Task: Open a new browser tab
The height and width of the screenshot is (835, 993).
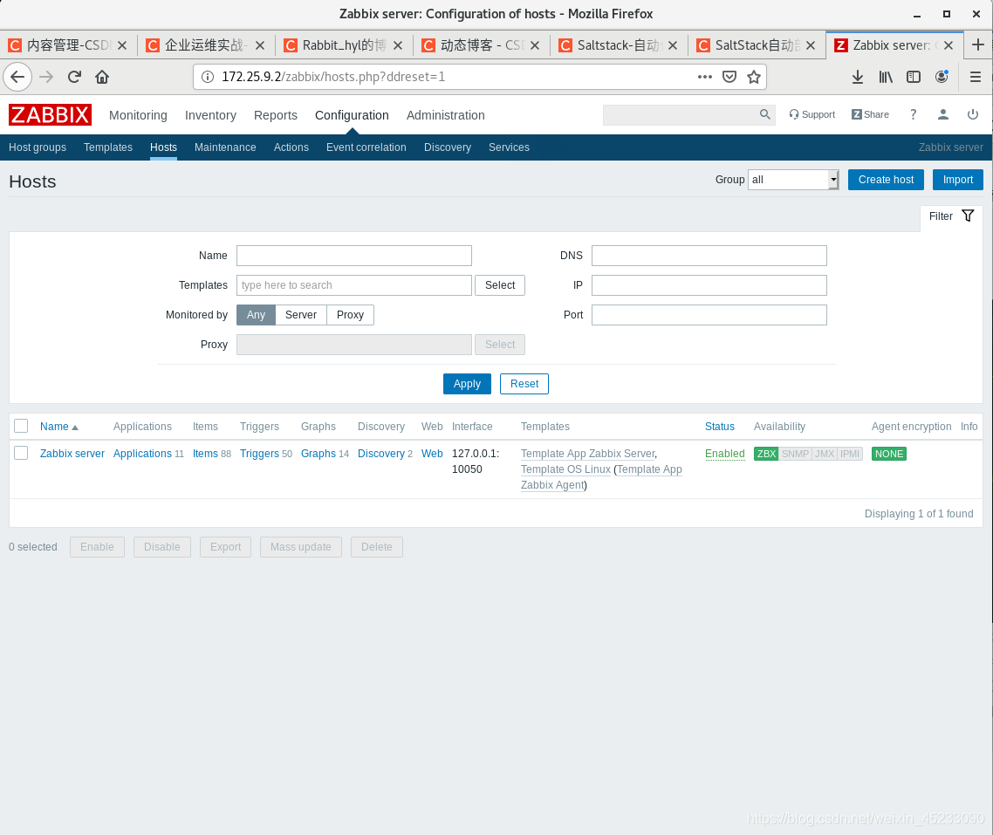Action: [x=978, y=45]
